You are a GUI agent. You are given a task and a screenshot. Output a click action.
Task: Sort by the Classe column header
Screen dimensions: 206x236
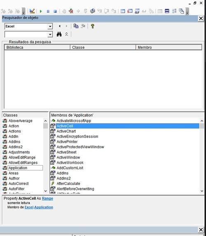(x=103, y=47)
